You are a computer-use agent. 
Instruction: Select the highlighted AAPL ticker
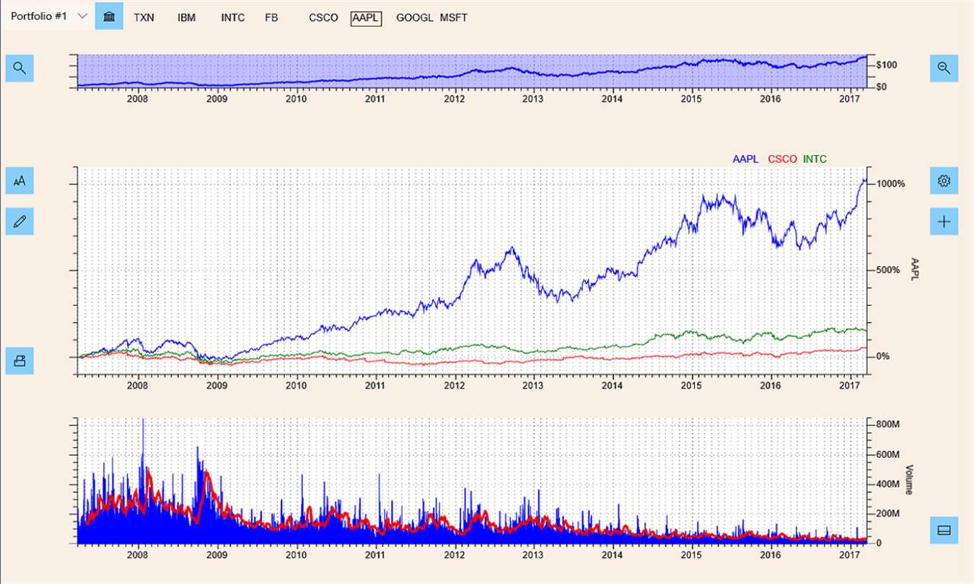(366, 18)
